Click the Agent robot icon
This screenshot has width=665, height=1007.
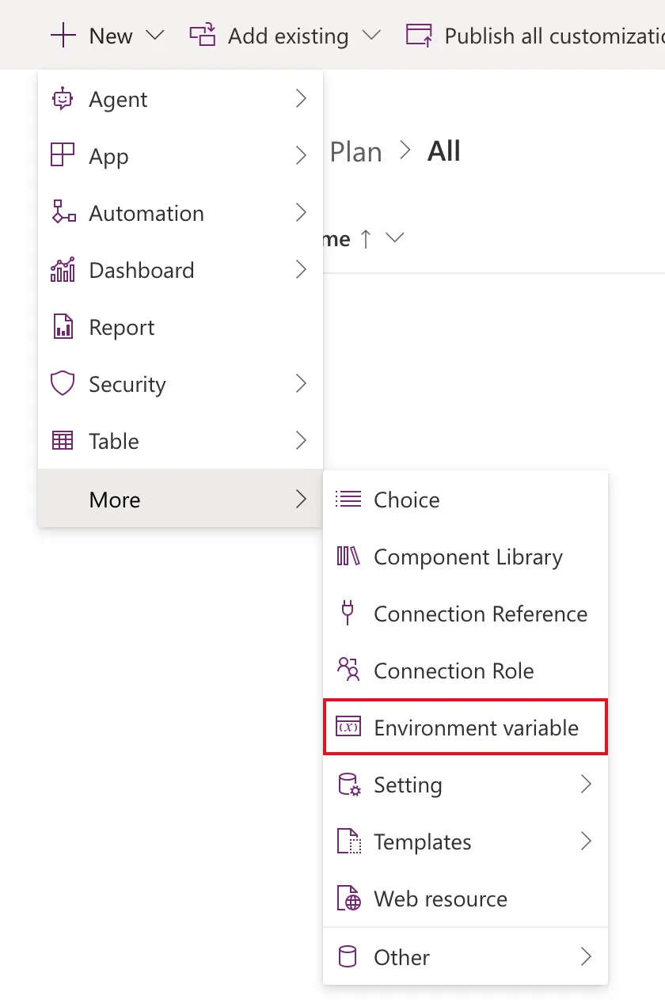(62, 99)
